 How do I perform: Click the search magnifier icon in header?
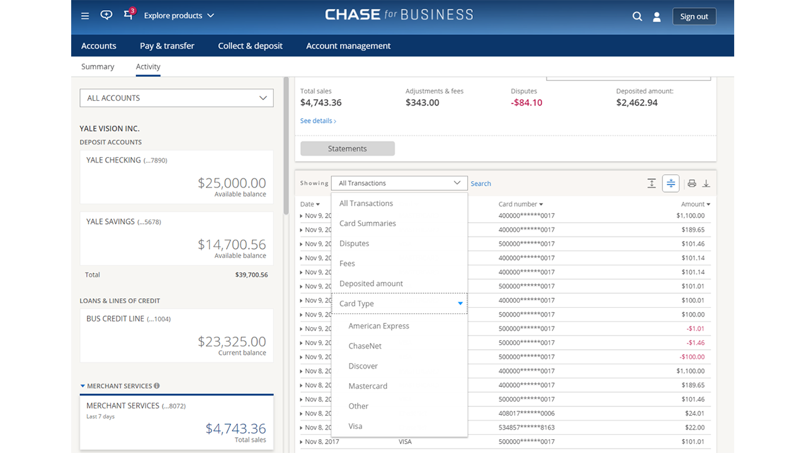[637, 16]
